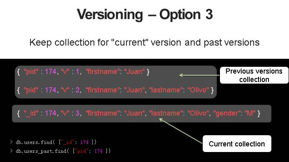The image size is (289, 162).
Task: Click the "Versioning – Option 3" slide title
Action: [x=144, y=14]
